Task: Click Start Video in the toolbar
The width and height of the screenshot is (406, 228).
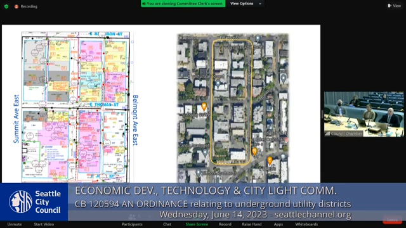Action: (x=44, y=224)
